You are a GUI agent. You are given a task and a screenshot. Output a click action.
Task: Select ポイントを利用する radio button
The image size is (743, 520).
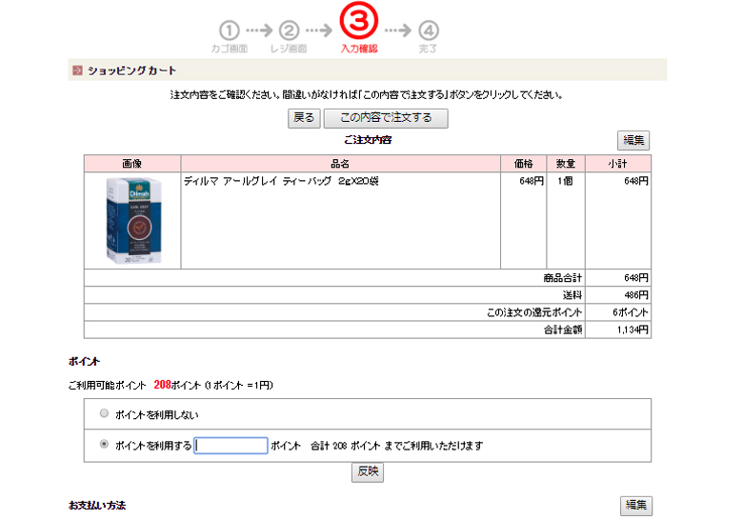pos(104,444)
